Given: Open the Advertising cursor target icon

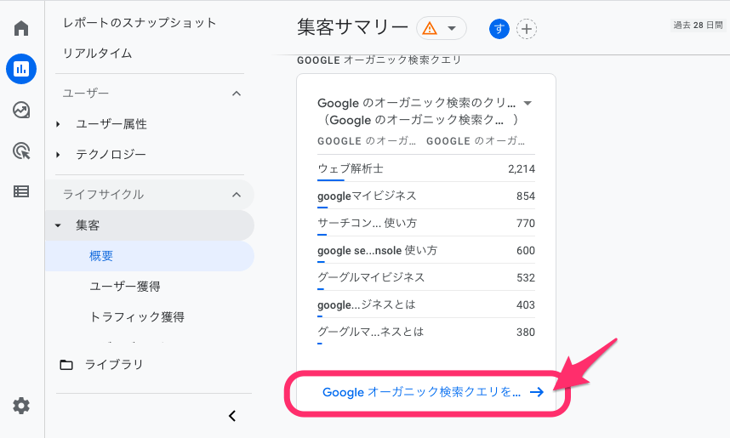Looking at the screenshot, I should tap(21, 151).
